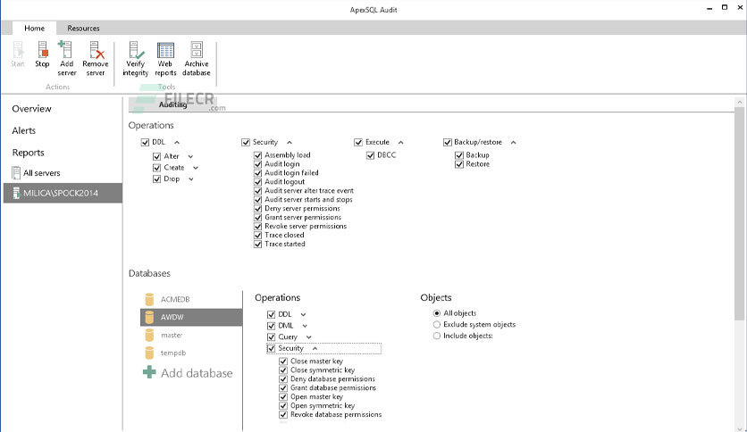Click the grayed Start icon
Image resolution: width=747 pixels, height=432 pixels.
coord(18,49)
